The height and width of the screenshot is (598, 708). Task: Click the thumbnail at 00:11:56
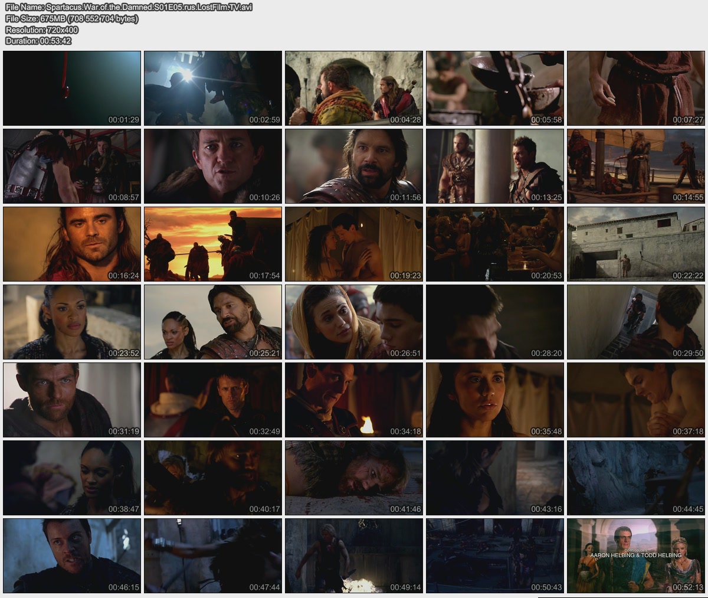[354, 166]
